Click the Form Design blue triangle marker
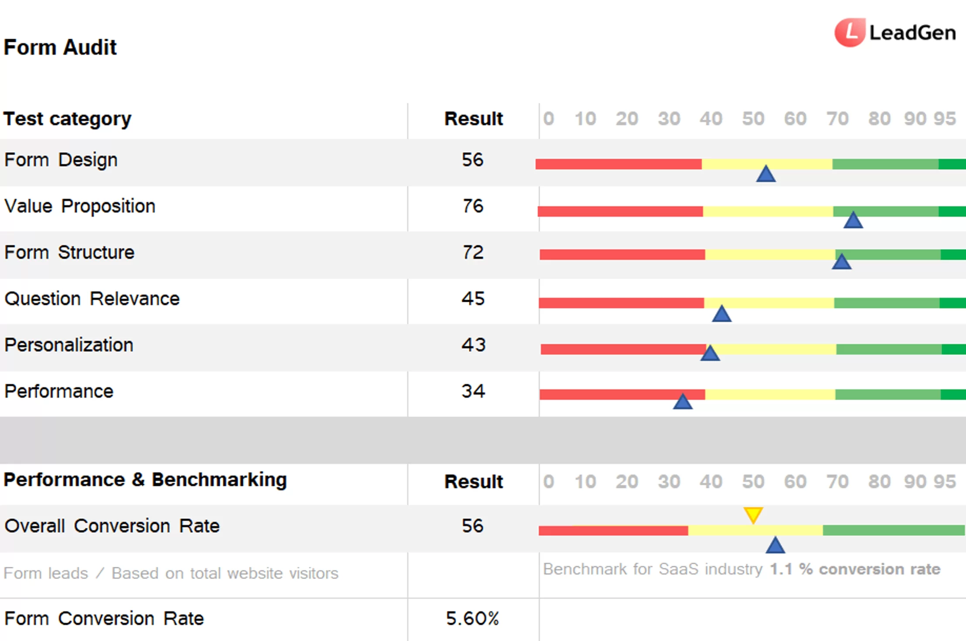The image size is (966, 641). 765,174
